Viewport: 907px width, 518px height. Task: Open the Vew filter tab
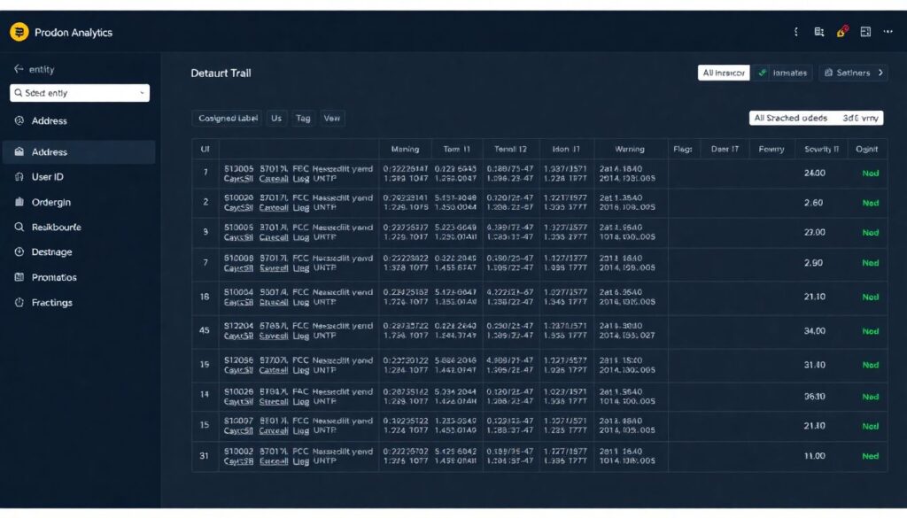point(332,118)
